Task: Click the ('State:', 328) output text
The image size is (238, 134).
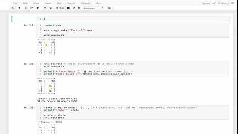Action: coord(49,122)
